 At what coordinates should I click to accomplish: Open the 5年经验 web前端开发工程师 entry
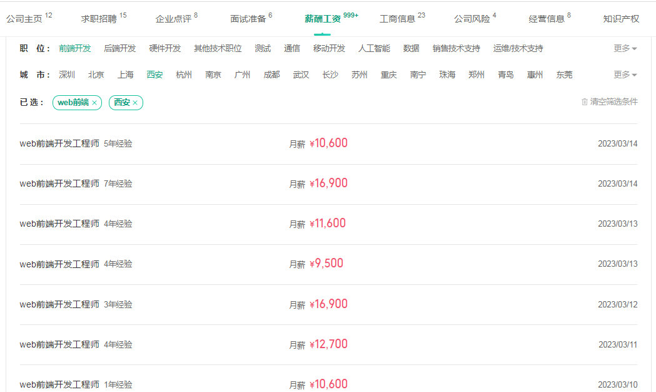tap(76, 144)
